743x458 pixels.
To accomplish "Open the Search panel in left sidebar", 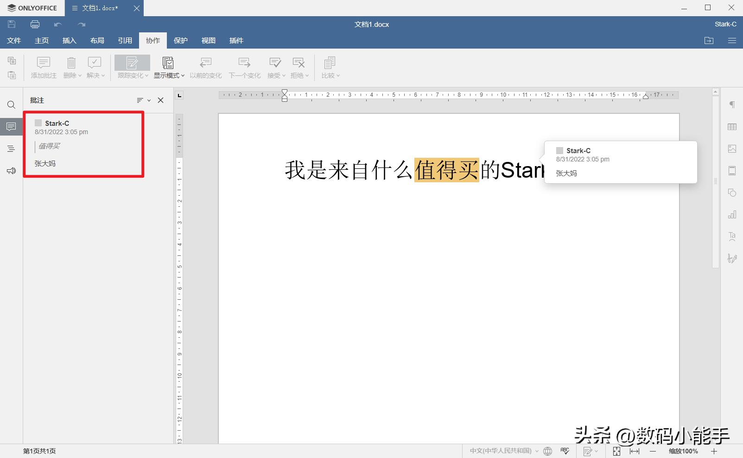I will [11, 105].
